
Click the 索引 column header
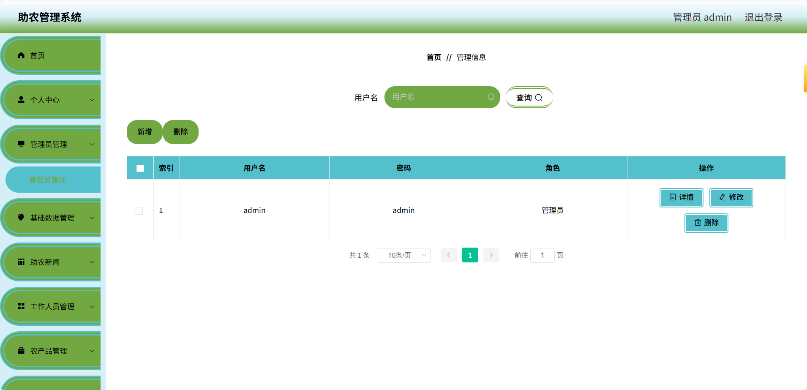click(x=166, y=168)
